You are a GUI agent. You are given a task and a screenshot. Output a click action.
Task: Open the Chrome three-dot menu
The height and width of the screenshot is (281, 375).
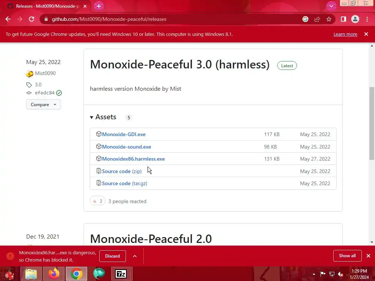(x=367, y=19)
